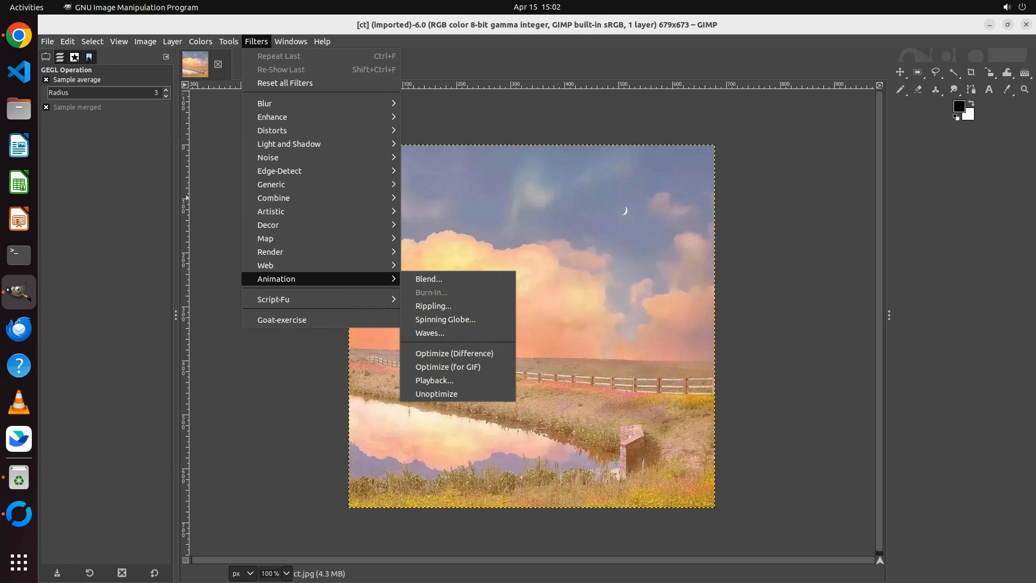Select the Text tool
This screenshot has width=1036, height=583.
(x=989, y=90)
